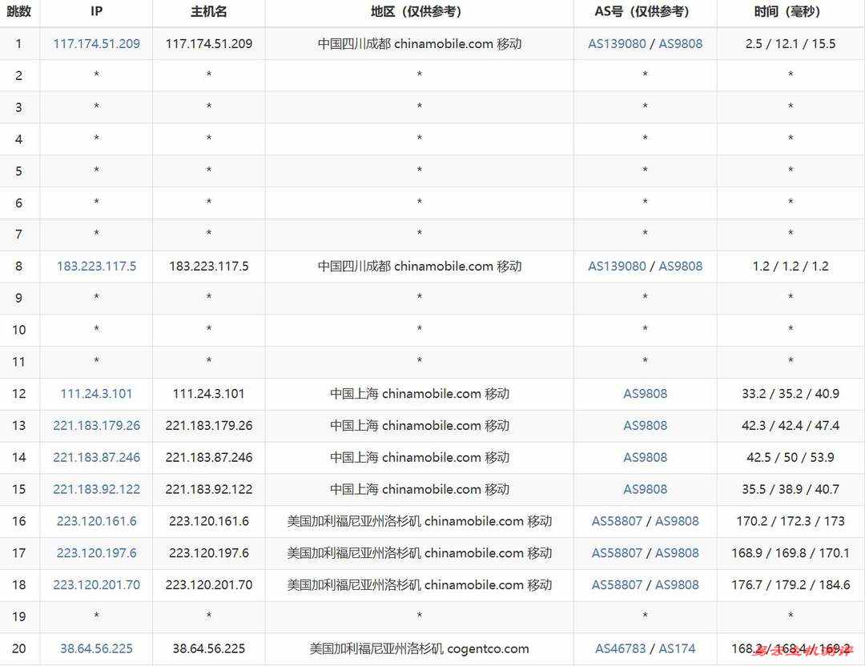Click AS9808 link on hop 12
This screenshot has height=666, width=865.
pos(645,394)
